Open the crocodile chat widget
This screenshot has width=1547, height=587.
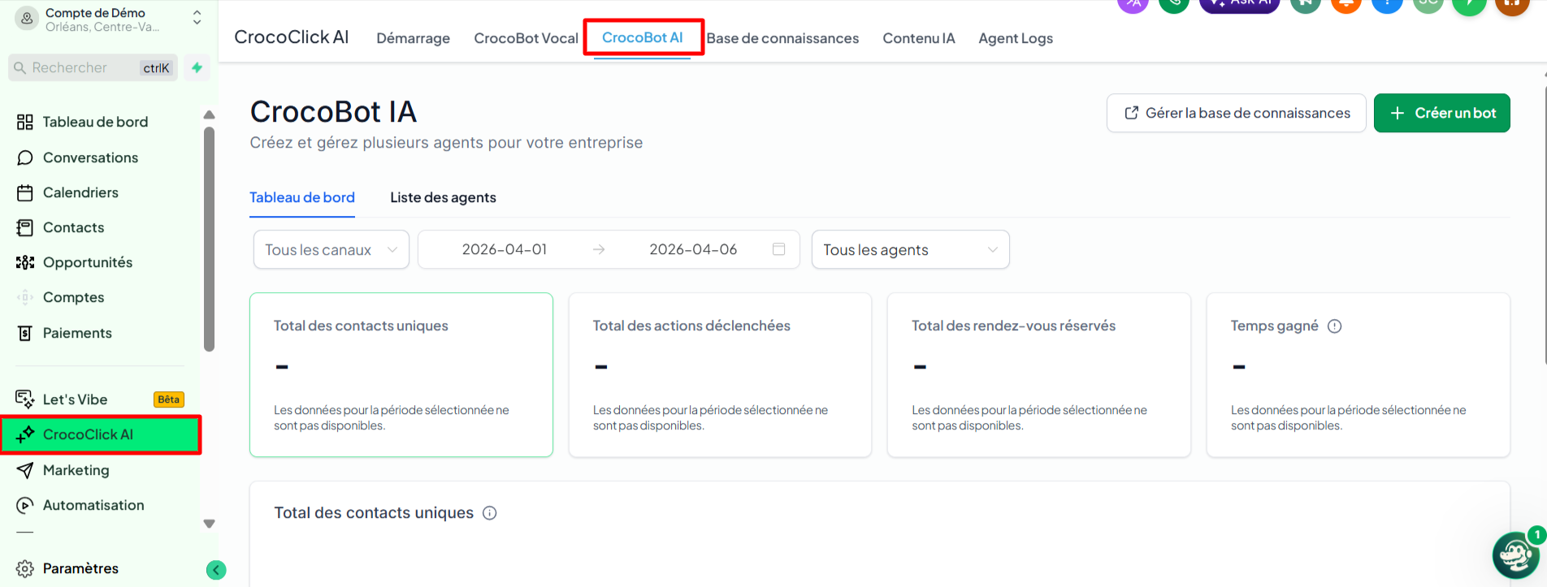[1516, 555]
